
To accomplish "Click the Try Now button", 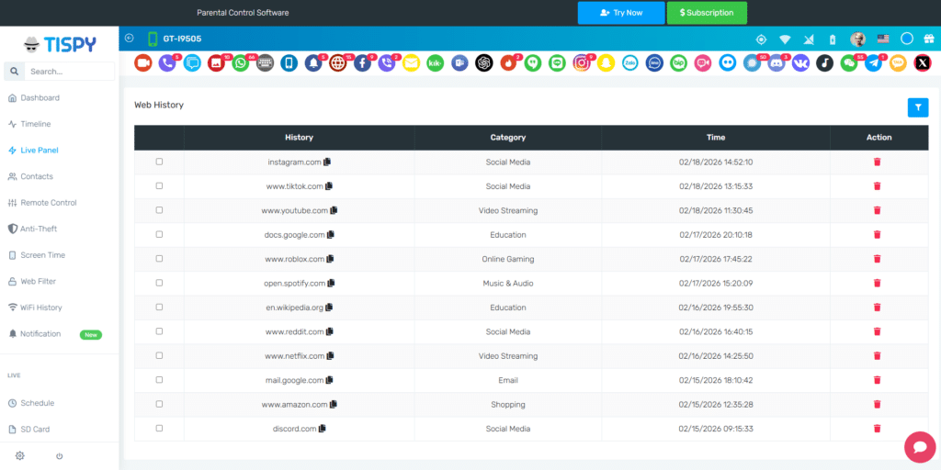I will [621, 13].
